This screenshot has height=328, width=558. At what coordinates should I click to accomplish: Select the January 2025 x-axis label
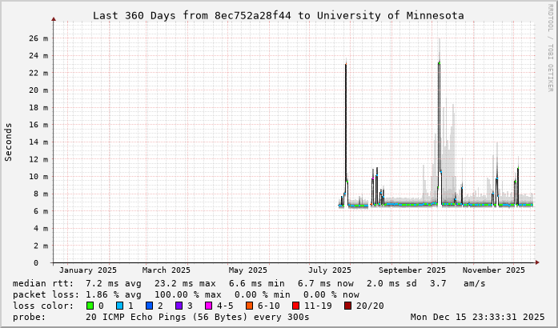[x=88, y=270]
